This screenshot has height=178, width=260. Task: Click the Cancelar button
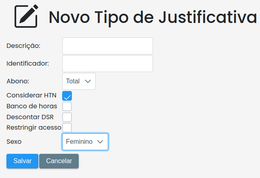click(59, 161)
